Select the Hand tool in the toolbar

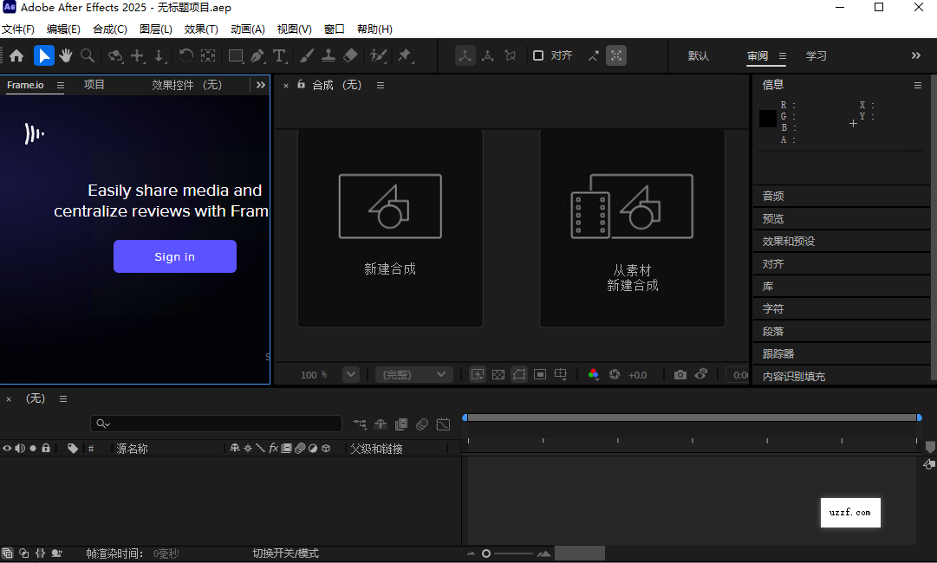pyautogui.click(x=66, y=55)
